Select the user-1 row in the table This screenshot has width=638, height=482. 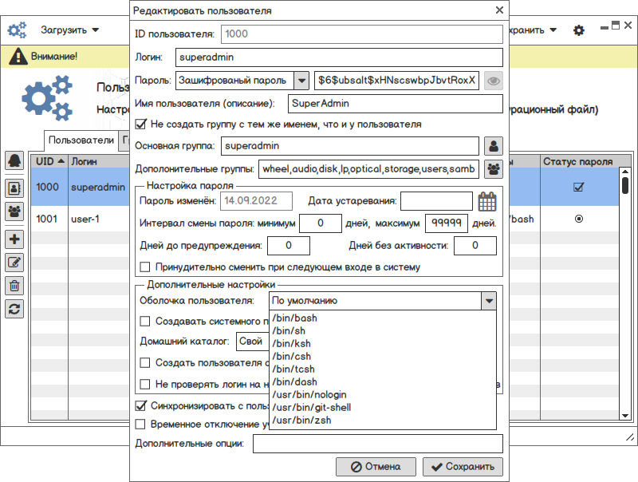pos(81,219)
